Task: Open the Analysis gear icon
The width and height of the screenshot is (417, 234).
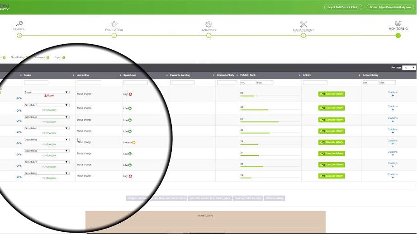Action: [x=208, y=24]
